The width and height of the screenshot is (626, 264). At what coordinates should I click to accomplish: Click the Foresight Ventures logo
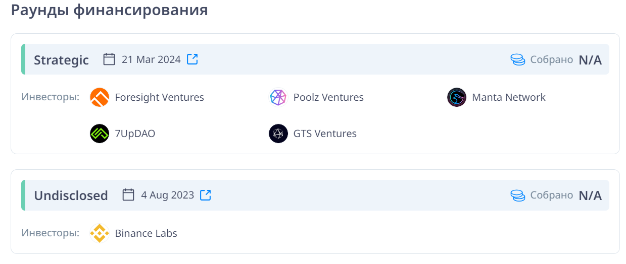click(x=100, y=97)
